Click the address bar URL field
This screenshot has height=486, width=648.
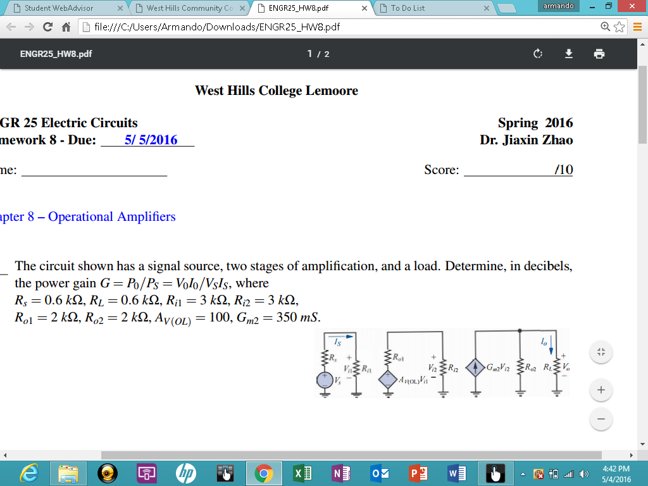(x=339, y=27)
